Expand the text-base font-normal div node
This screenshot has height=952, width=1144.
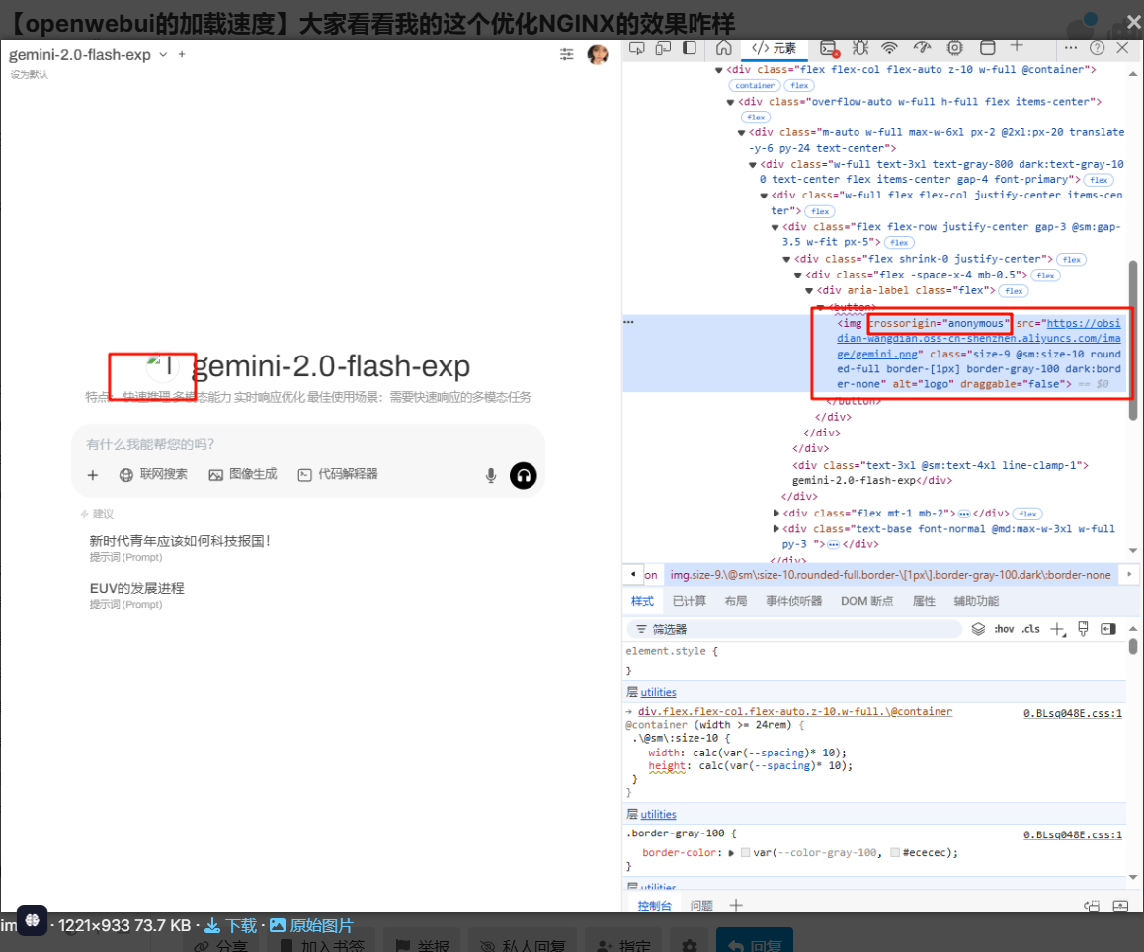[776, 529]
